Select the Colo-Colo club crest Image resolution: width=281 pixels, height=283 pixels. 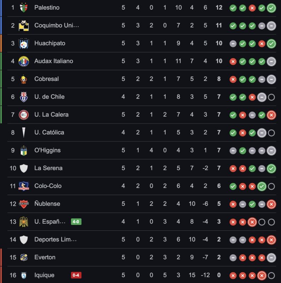click(x=23, y=185)
